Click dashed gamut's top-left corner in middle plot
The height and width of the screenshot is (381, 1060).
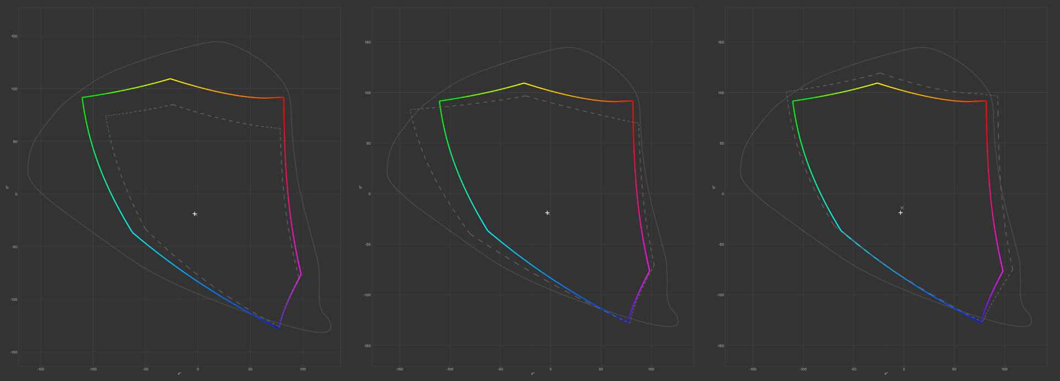pos(410,110)
